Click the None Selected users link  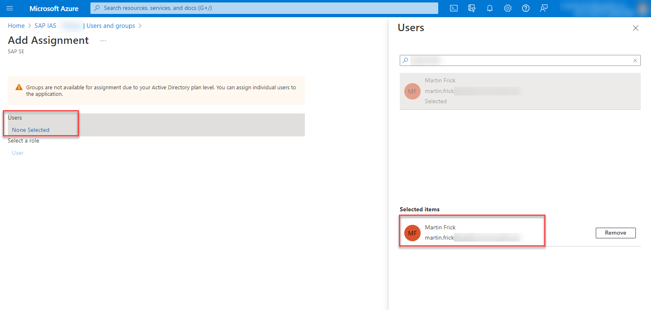click(31, 130)
